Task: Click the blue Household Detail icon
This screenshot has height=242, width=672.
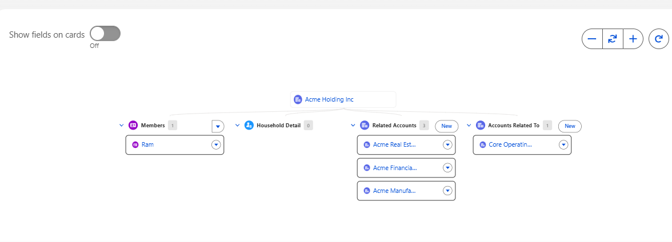Action: [249, 126]
